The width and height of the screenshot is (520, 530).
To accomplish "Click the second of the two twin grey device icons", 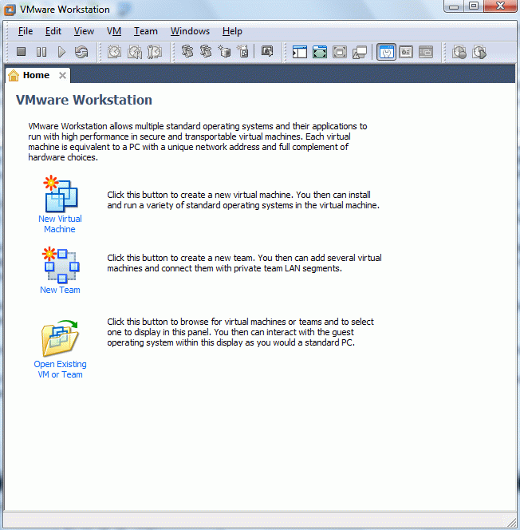I will pos(206,51).
